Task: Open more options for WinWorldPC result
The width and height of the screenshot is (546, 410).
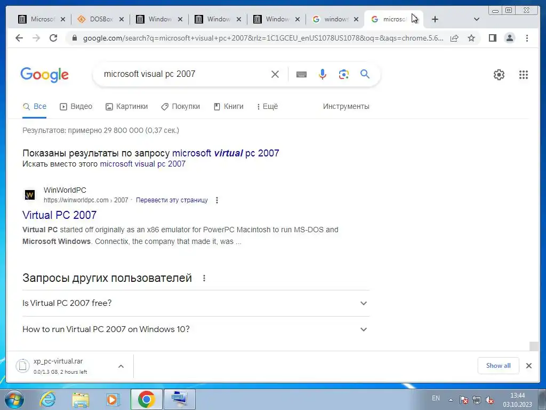Action: (x=217, y=200)
